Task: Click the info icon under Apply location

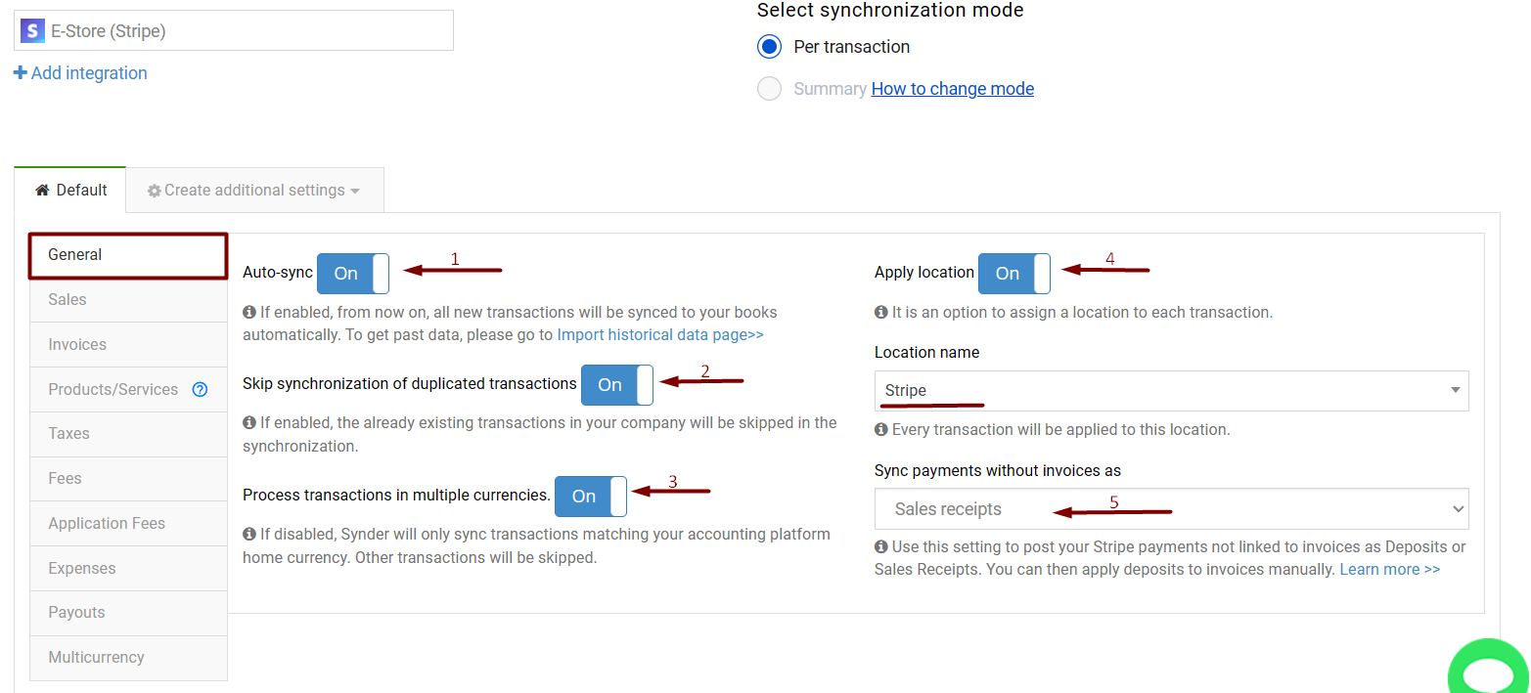Action: click(881, 312)
